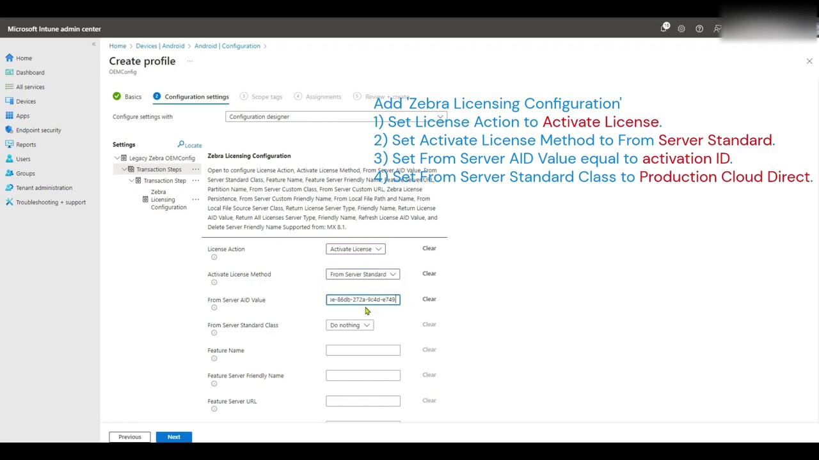Show info tooltip under Feature Name
The height and width of the screenshot is (460, 819).
[x=214, y=358]
